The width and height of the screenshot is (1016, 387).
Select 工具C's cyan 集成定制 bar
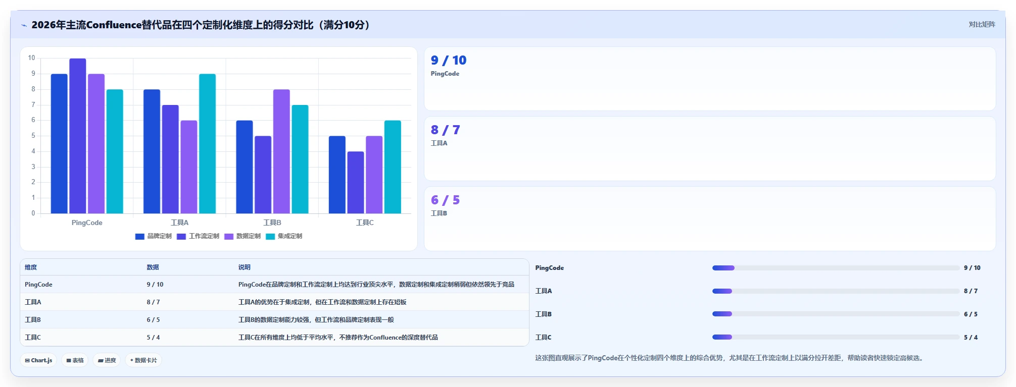[393, 167]
